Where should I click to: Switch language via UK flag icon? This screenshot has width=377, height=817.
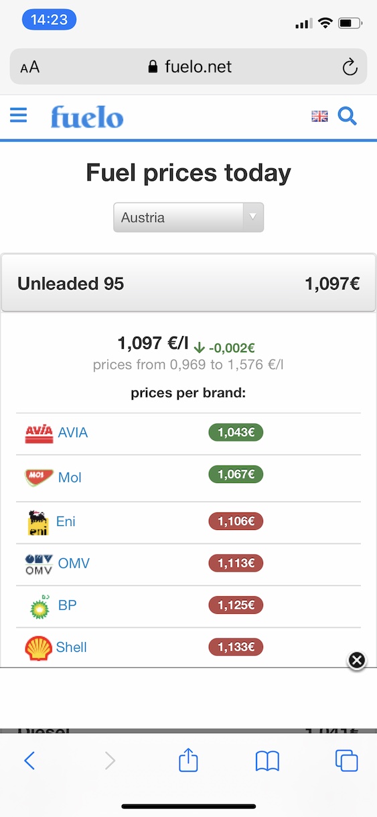click(319, 117)
